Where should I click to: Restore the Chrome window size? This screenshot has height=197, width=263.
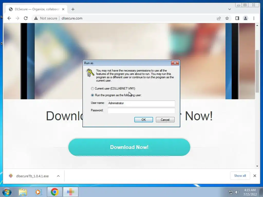coord(245,5)
